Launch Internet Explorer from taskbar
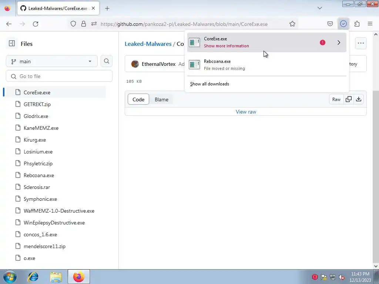The image size is (379, 284). tap(33, 277)
